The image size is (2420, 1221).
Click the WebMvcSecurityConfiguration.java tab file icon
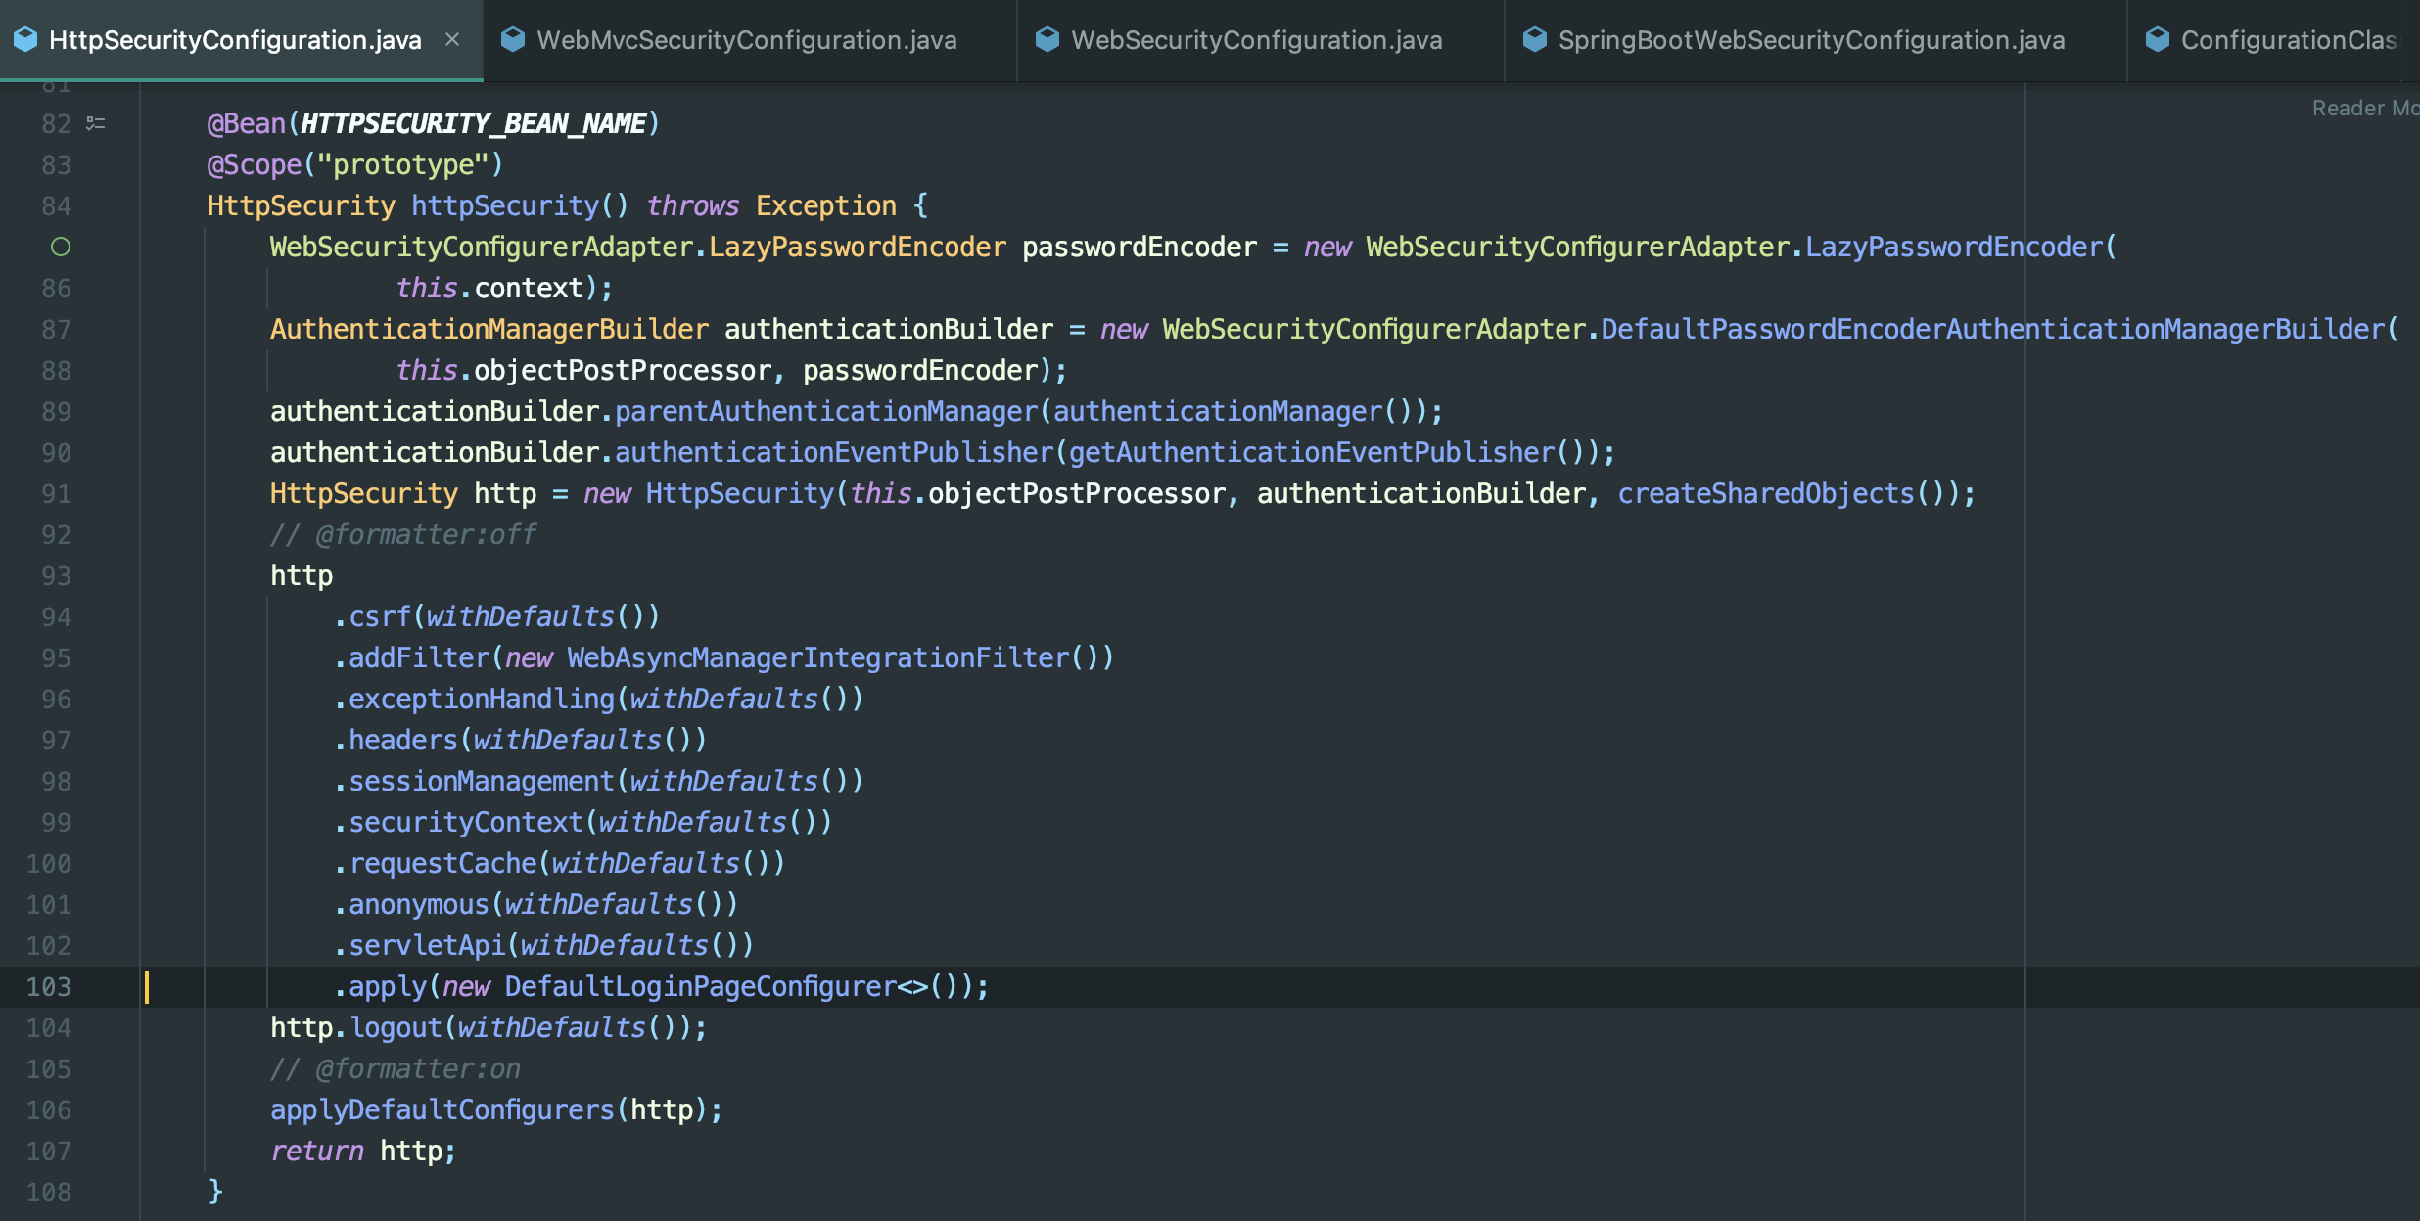point(513,40)
